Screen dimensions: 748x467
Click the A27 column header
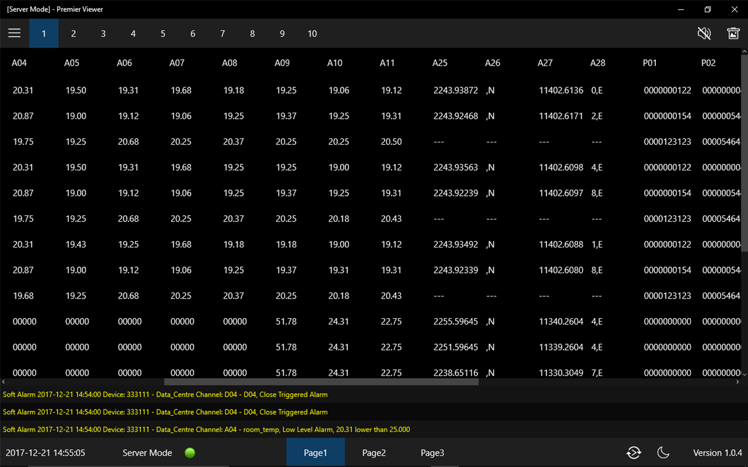coord(545,63)
